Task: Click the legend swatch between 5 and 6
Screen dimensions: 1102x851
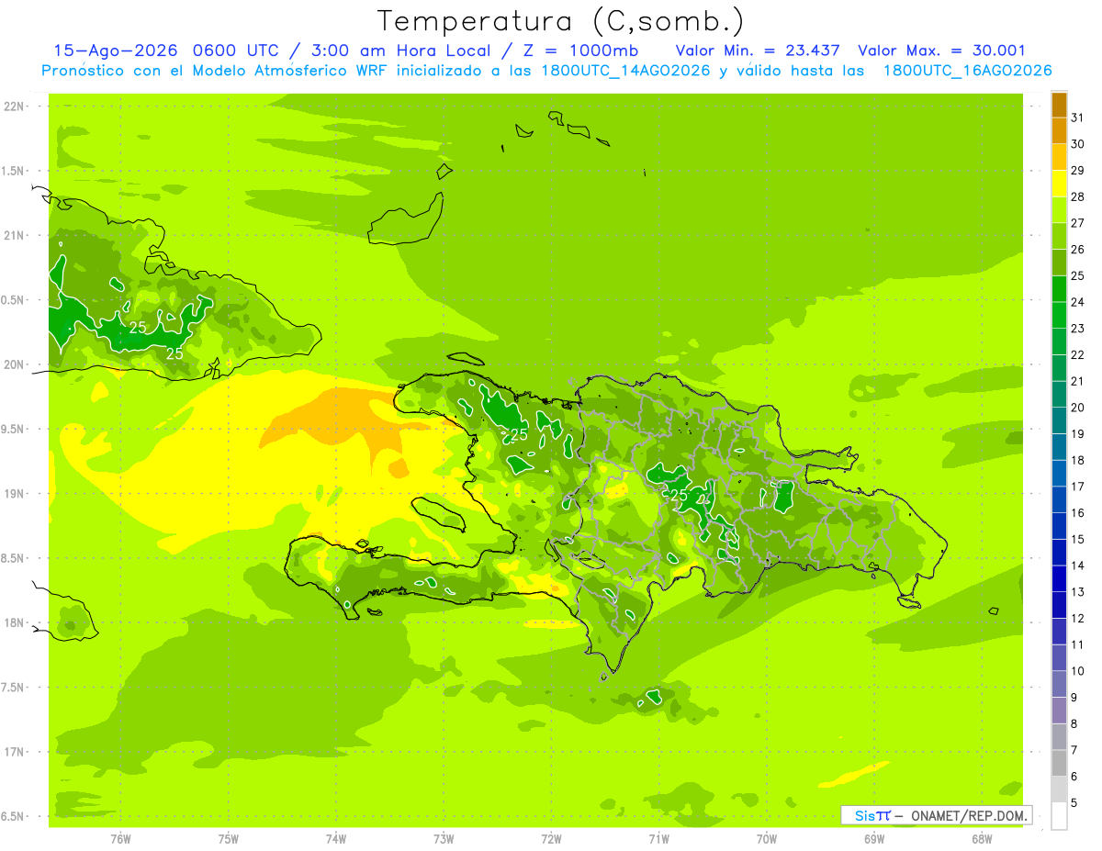Action: (x=1059, y=789)
